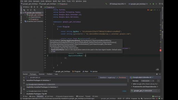The width and height of the screenshot is (178, 100).
Task: Open the google_get_holidays run configuration dropdown
Action: click(138, 4)
